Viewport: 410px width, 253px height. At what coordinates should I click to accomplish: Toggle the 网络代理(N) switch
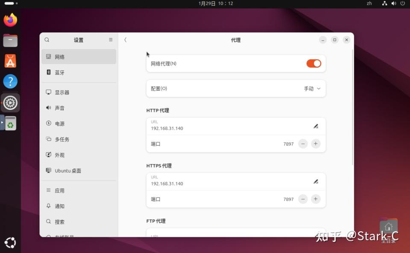pyautogui.click(x=314, y=63)
